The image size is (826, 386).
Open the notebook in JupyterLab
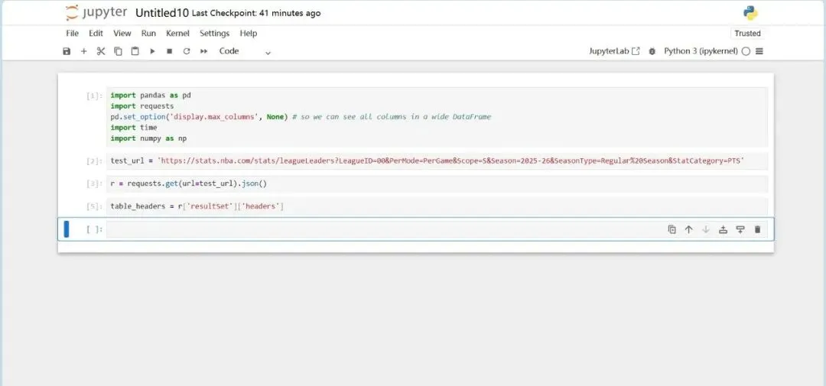tap(614, 51)
